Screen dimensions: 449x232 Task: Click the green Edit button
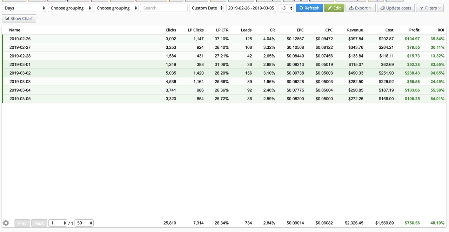tap(334, 8)
